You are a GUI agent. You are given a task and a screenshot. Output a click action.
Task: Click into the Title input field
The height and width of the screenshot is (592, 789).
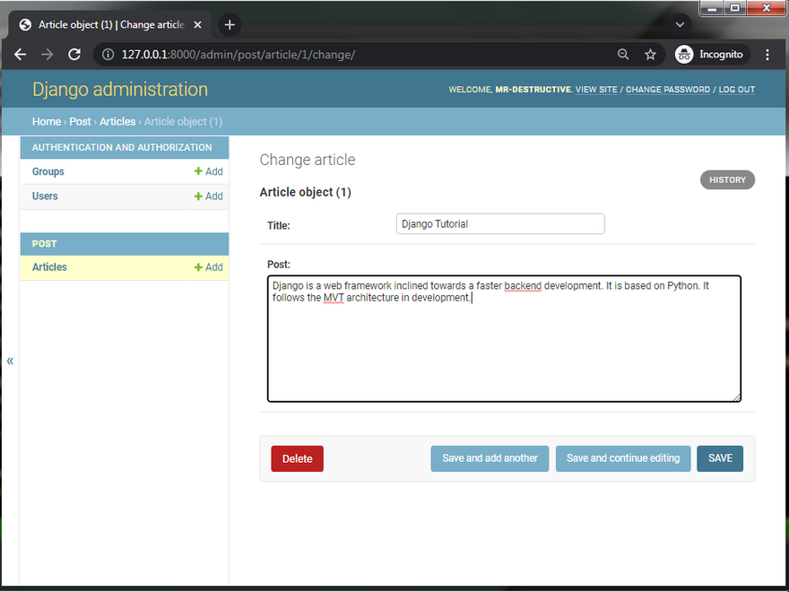(x=500, y=224)
